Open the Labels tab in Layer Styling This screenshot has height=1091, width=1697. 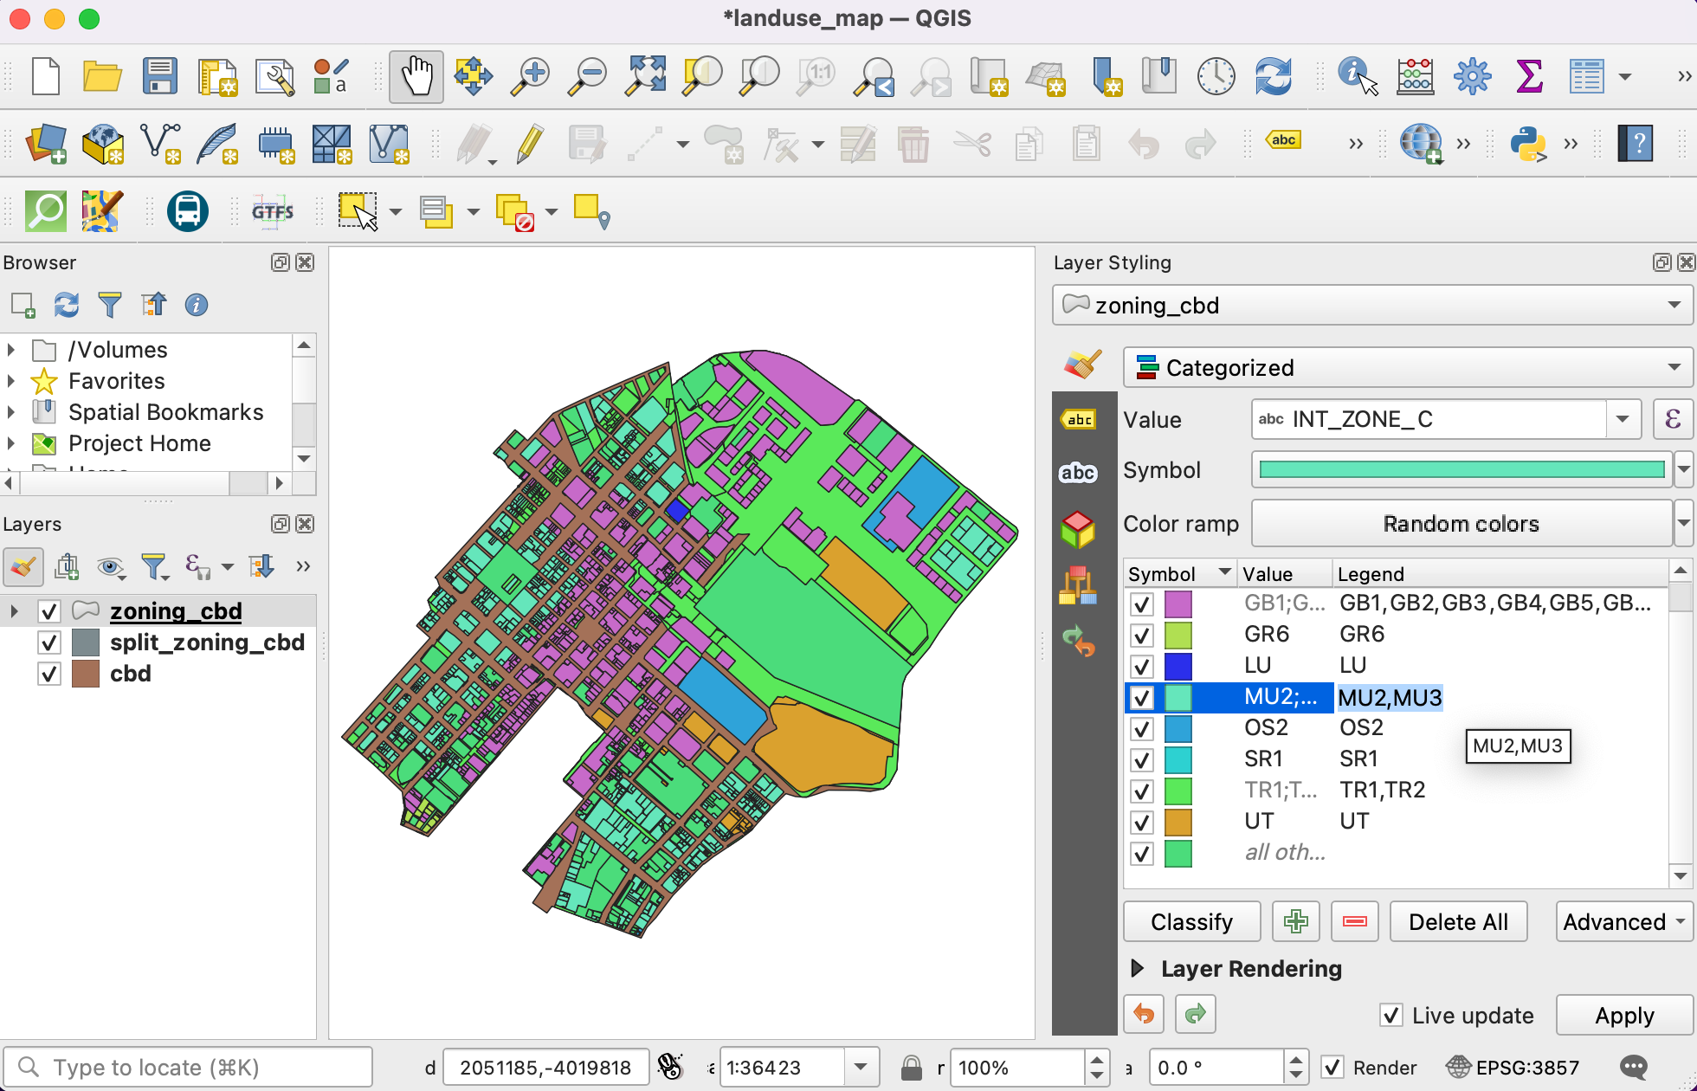1078,421
